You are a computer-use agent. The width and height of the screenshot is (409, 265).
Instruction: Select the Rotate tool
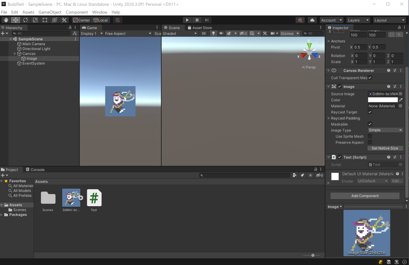[x=26, y=20]
